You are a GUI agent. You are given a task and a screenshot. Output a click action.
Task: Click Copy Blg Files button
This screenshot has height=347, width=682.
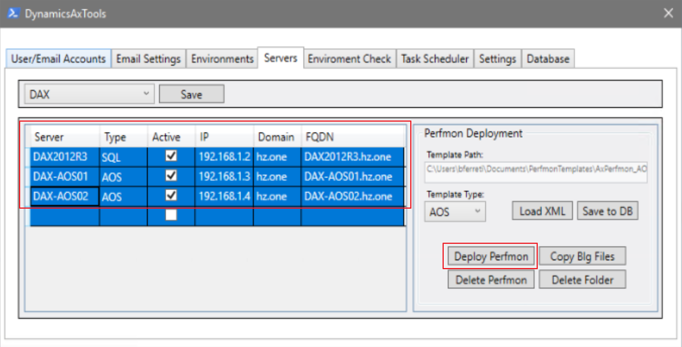tap(582, 257)
